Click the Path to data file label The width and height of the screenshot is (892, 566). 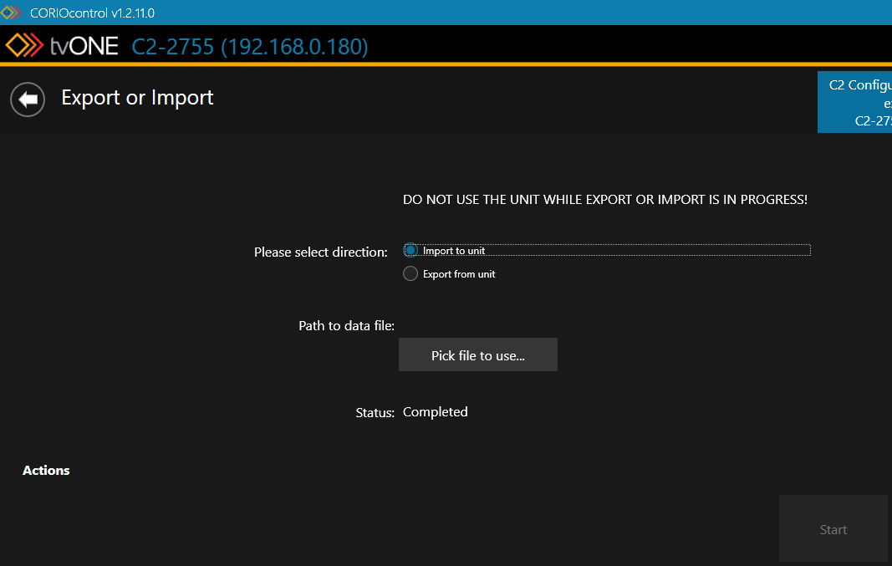tap(346, 325)
